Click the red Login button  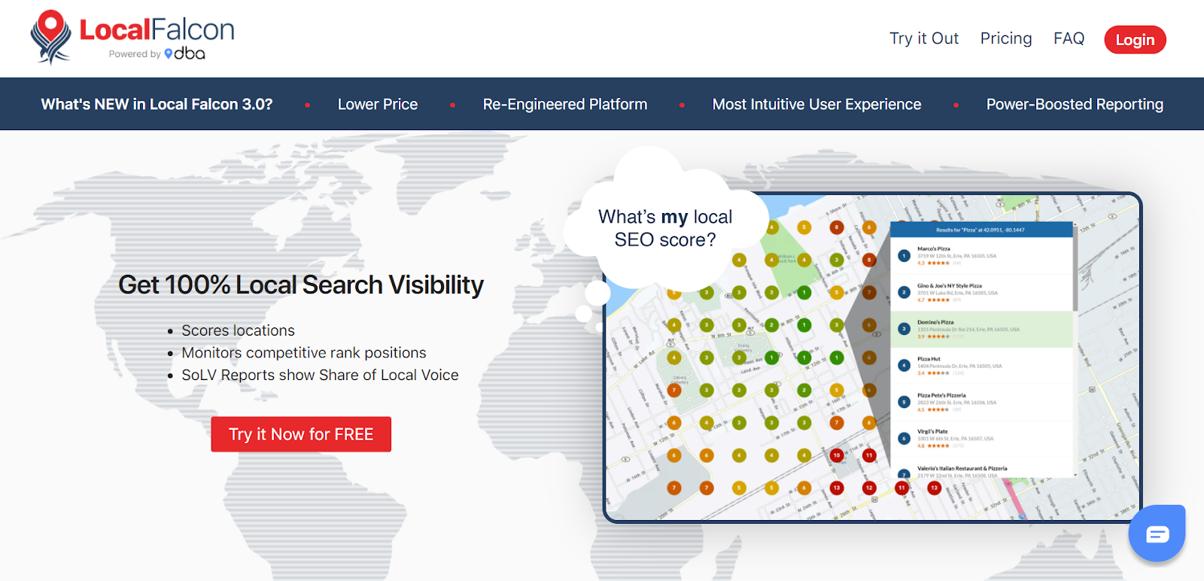pos(1135,40)
